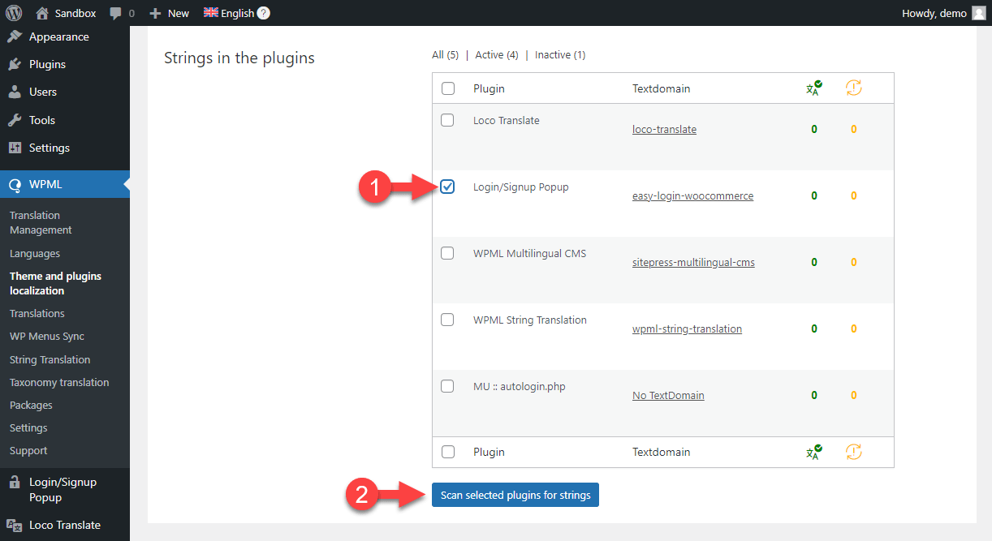Click the Sandbox home icon
Screen dimensions: 992x541
click(42, 13)
